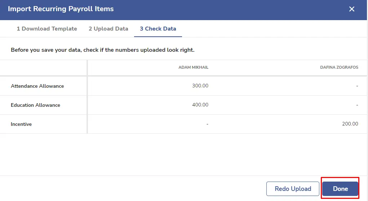Image resolution: width=368 pixels, height=201 pixels.
Task: Click the ADAM MIKHAIL column header
Action: pos(194,67)
